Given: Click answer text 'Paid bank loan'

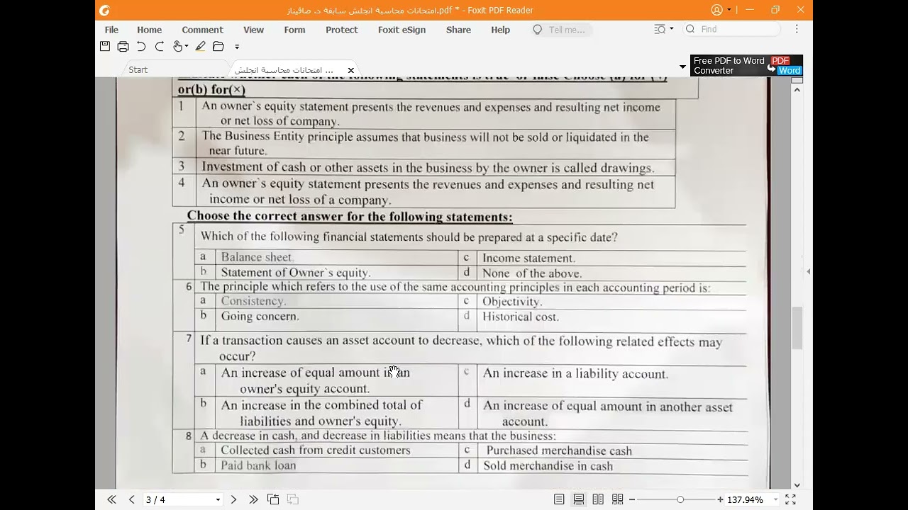Looking at the screenshot, I should [x=258, y=465].
